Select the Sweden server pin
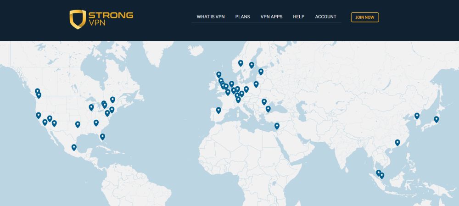The image size is (459, 206). pos(252,65)
